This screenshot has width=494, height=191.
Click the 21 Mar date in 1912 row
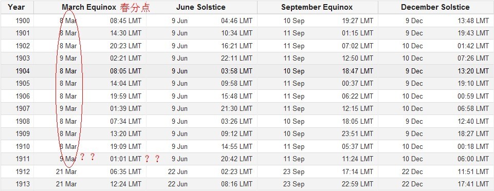point(66,172)
